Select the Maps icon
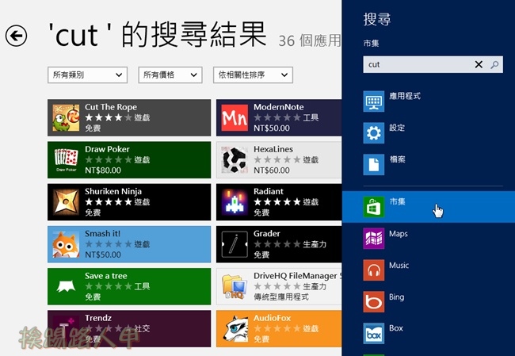The width and height of the screenshot is (515, 356). coord(374,239)
